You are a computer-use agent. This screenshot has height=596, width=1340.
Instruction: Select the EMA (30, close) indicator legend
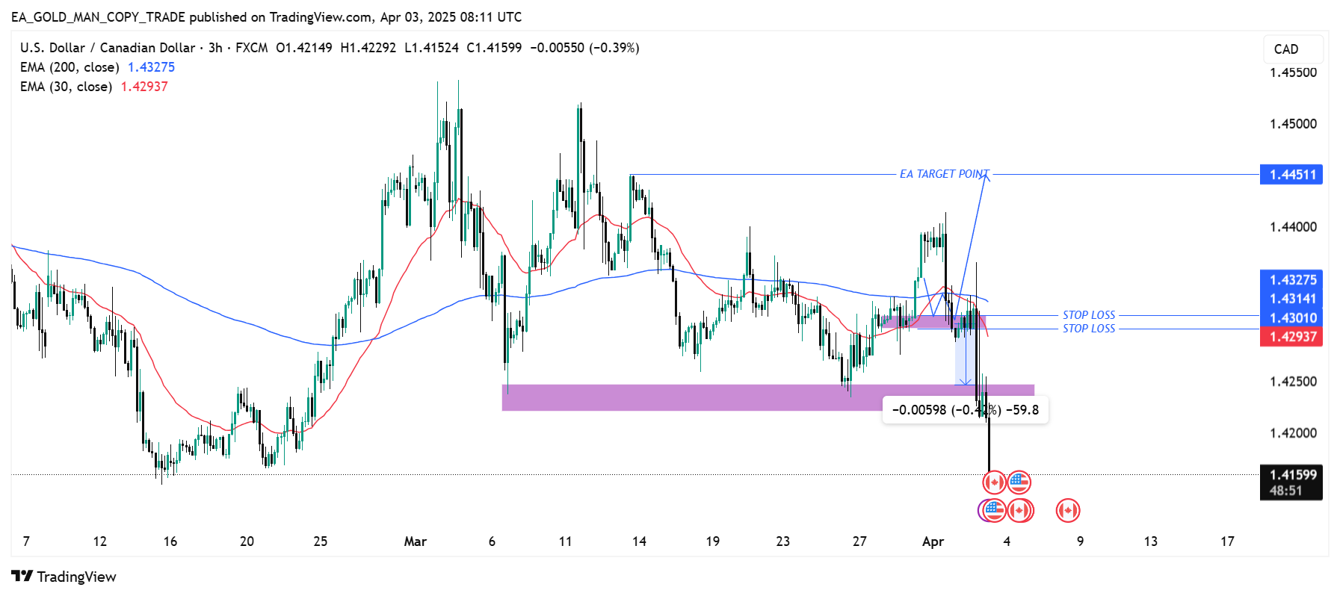pos(67,87)
